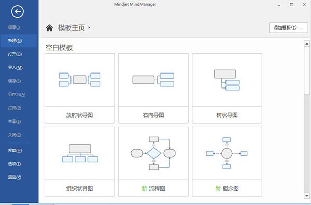The image size is (311, 205).
Task: Click 打印 in the sidebar
Action: (15, 108)
